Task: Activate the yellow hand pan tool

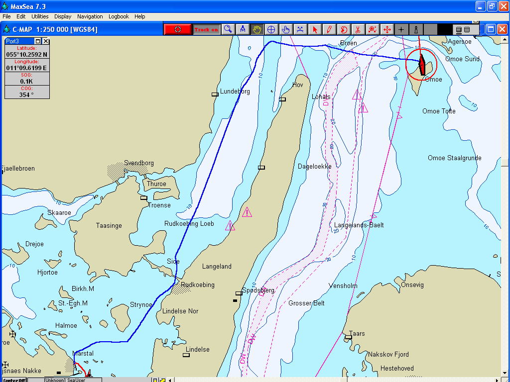Action: pos(257,29)
